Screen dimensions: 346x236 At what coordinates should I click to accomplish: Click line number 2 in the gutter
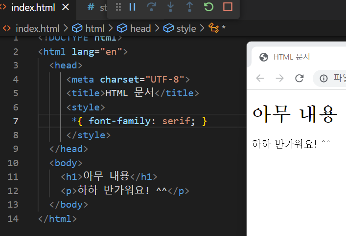tap(16, 52)
